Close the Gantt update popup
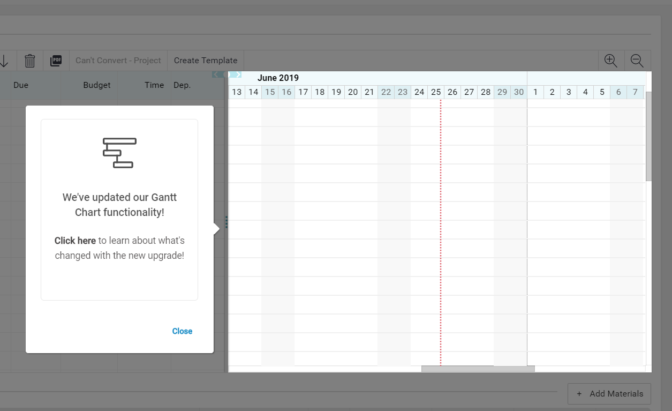This screenshot has width=672, height=411. tap(182, 331)
